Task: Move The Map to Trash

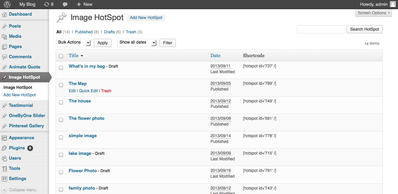Action: tap(106, 91)
